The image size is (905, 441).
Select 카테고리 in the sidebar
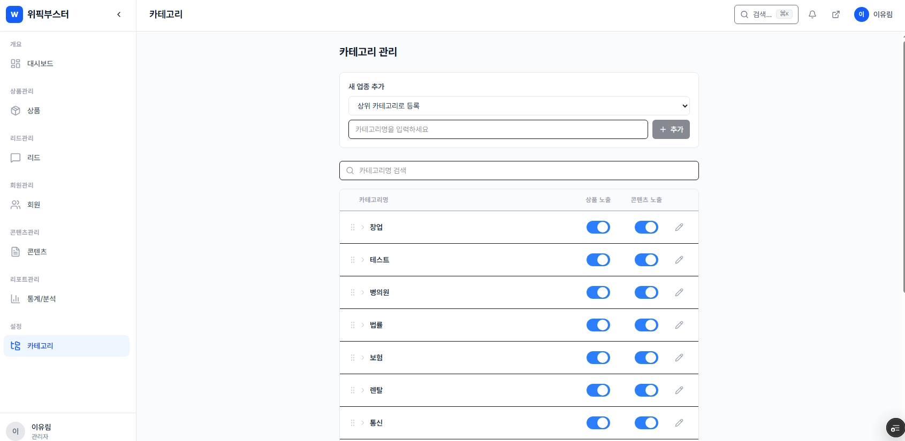(x=66, y=346)
